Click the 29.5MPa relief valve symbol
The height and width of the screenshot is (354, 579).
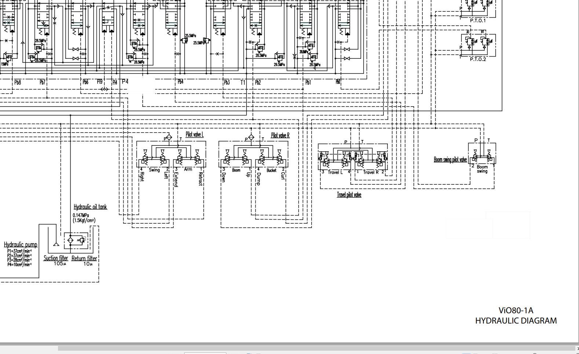point(279,57)
